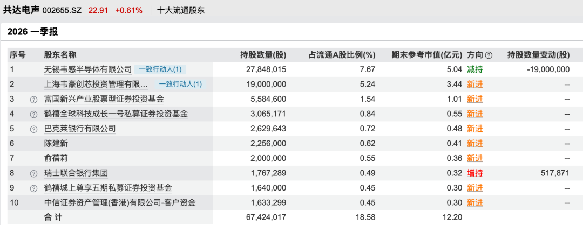Open 瑞士联合银行集团 shareholder details

pos(76,173)
